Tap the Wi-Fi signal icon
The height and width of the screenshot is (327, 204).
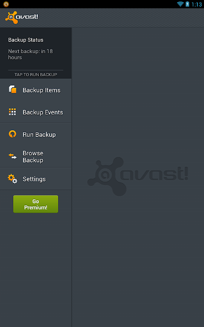click(x=180, y=4)
